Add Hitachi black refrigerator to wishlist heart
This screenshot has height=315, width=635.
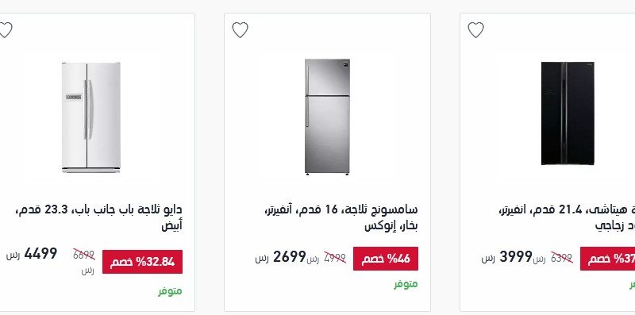coord(475,29)
